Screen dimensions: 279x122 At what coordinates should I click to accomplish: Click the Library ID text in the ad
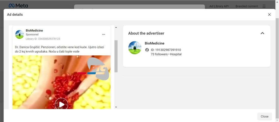click(43, 39)
